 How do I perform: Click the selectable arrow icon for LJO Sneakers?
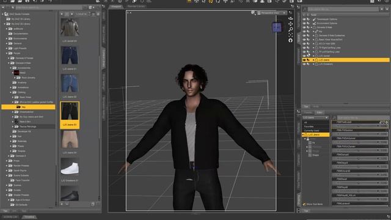pos(309,64)
